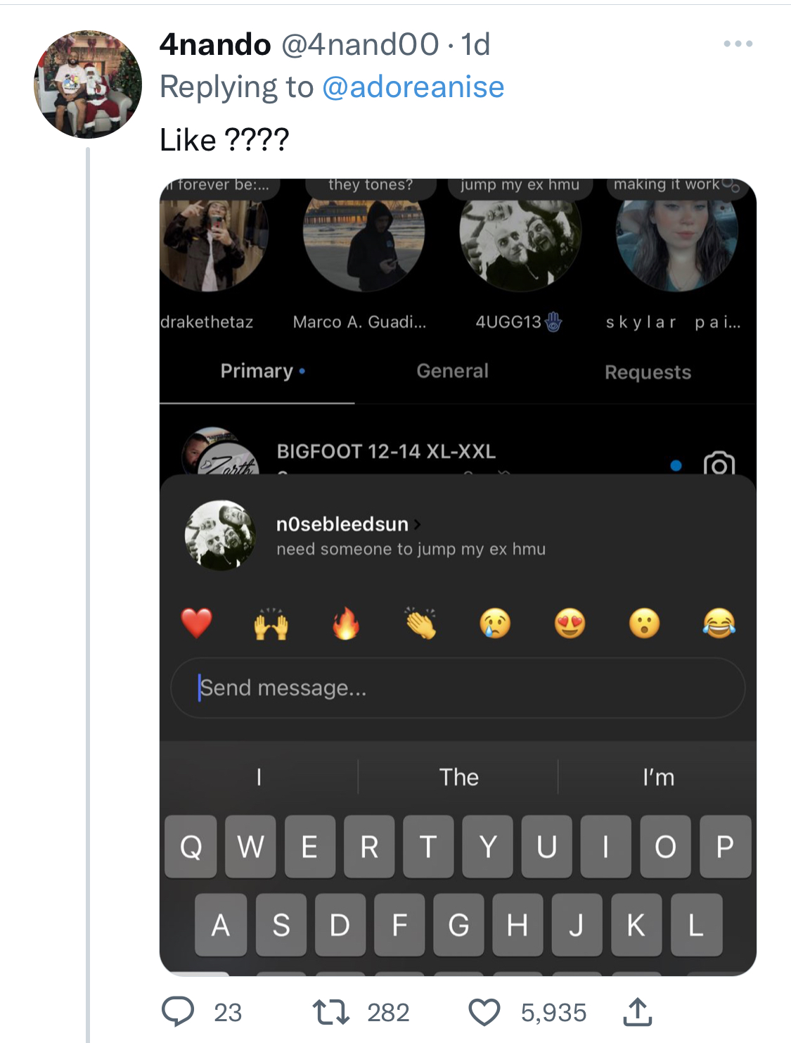React with the red heart emoji
This screenshot has height=1043, width=791.
[x=197, y=624]
